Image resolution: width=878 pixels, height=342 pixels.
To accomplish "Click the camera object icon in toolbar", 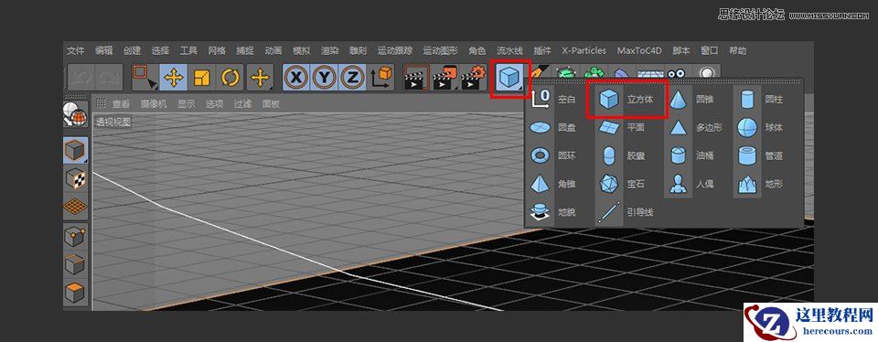I will click(x=677, y=73).
